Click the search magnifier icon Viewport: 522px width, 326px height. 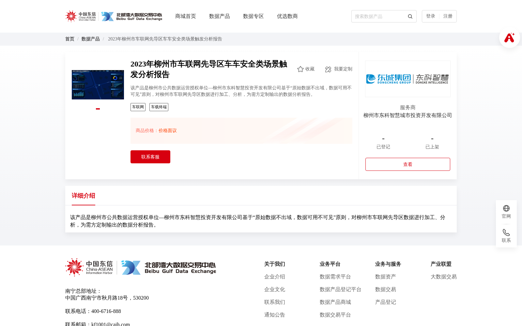coord(410,16)
